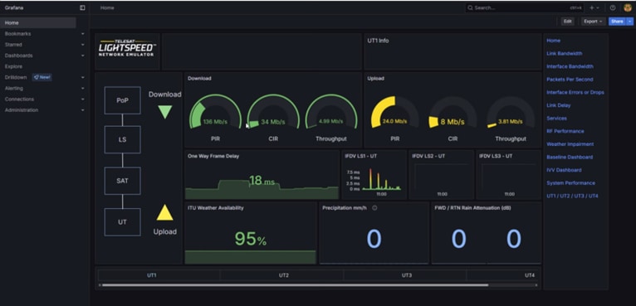The height and width of the screenshot is (306, 636).
Task: Click the search magnifier icon
Action: 470,7
